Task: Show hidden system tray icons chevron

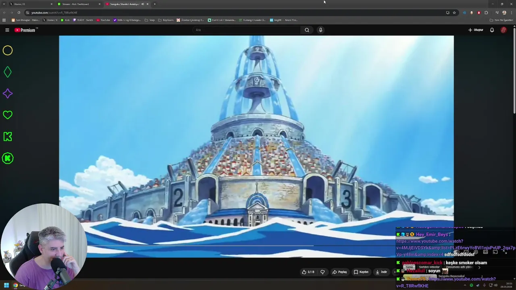Action: coord(465,285)
